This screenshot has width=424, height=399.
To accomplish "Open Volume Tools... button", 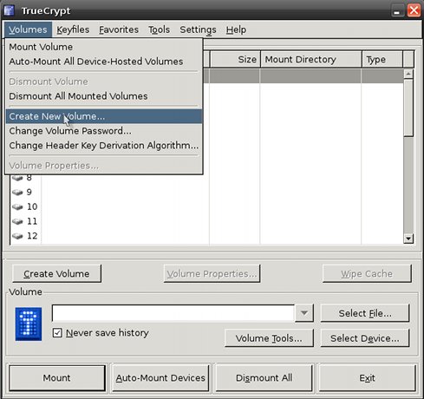I will (269, 338).
